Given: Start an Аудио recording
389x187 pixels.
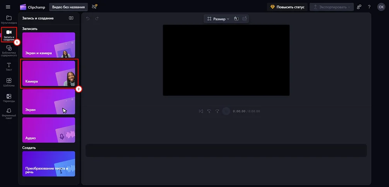Looking at the screenshot, I should coord(49,130).
